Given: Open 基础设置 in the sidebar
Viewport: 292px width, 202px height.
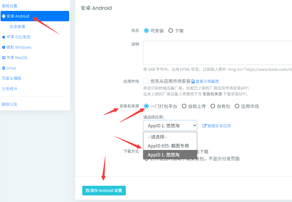Looking at the screenshot, I should (9, 6).
